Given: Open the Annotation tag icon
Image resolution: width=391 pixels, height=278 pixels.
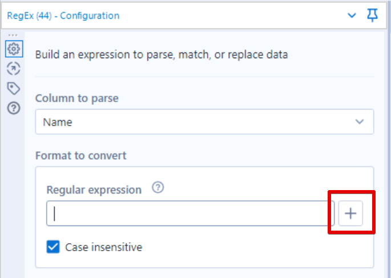Looking at the screenshot, I should coord(14,88).
